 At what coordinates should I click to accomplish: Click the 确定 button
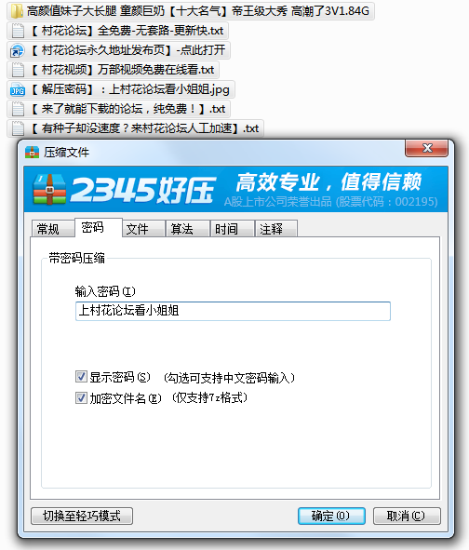(x=331, y=516)
